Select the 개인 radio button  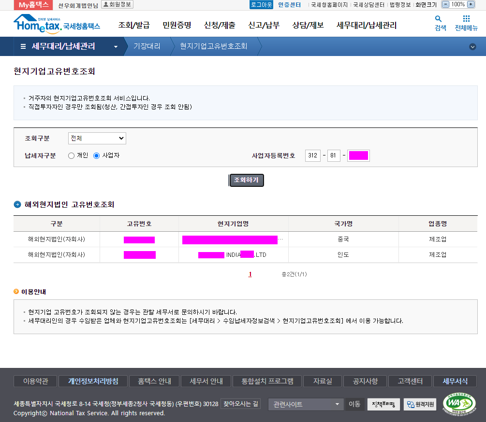point(72,155)
